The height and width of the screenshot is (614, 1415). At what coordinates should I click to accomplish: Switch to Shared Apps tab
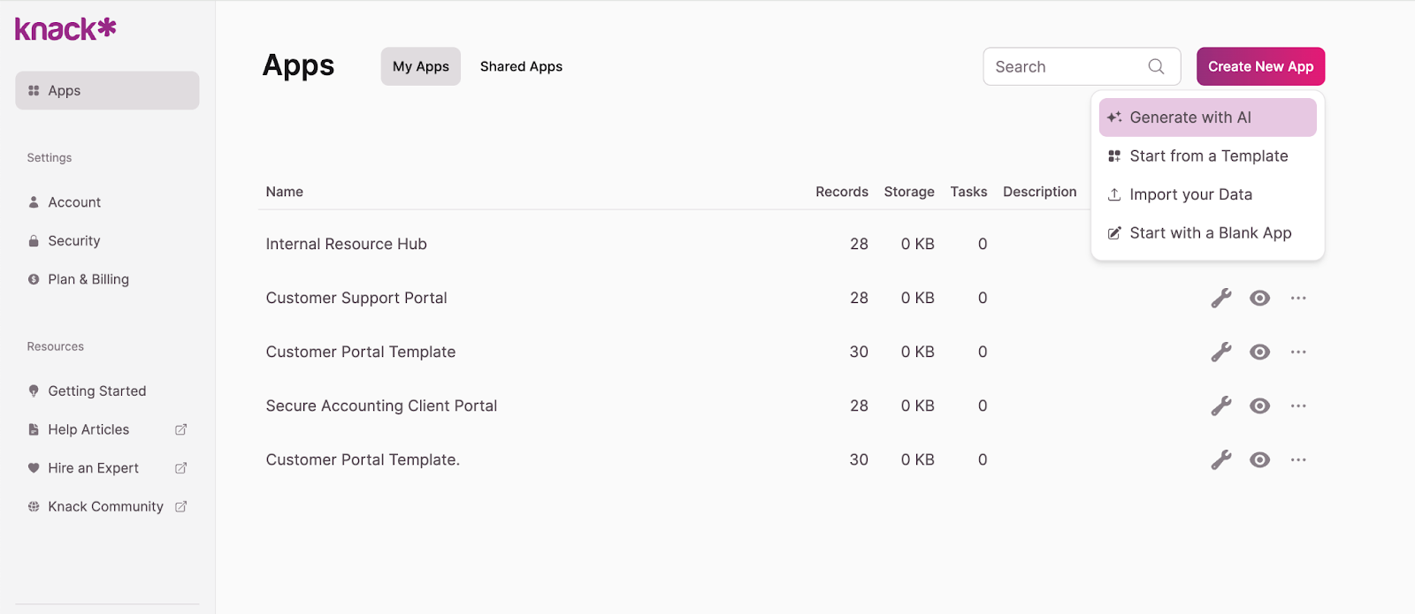pos(521,66)
